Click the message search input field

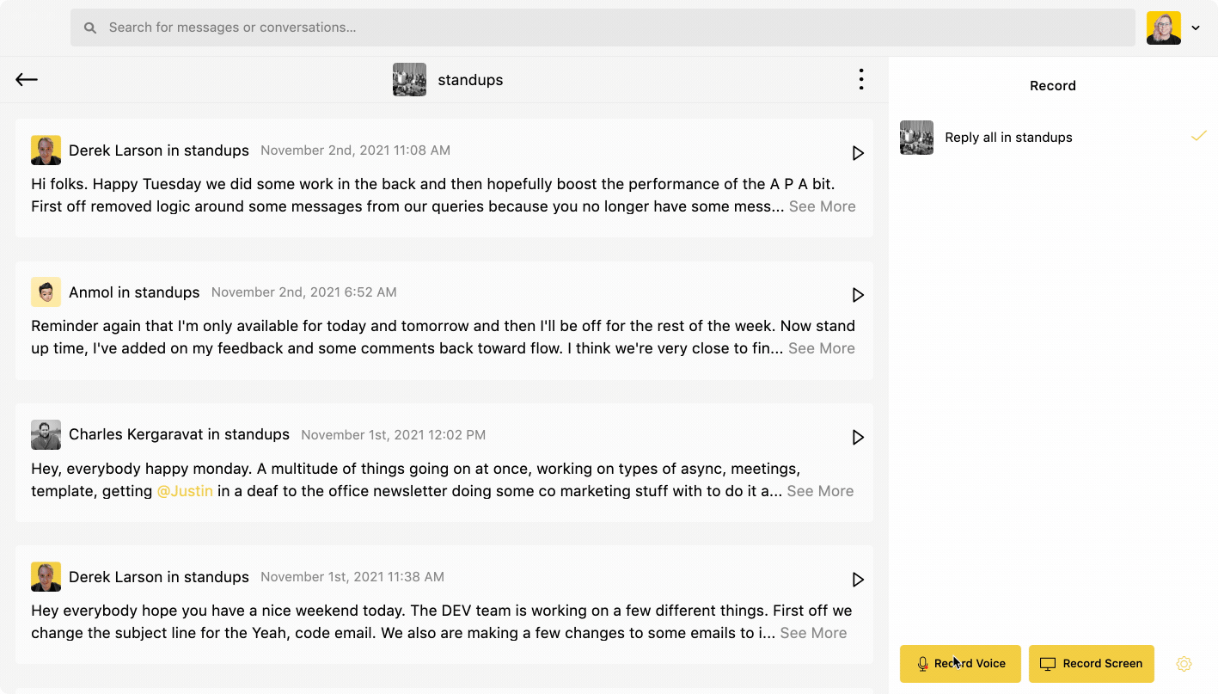tap(602, 27)
